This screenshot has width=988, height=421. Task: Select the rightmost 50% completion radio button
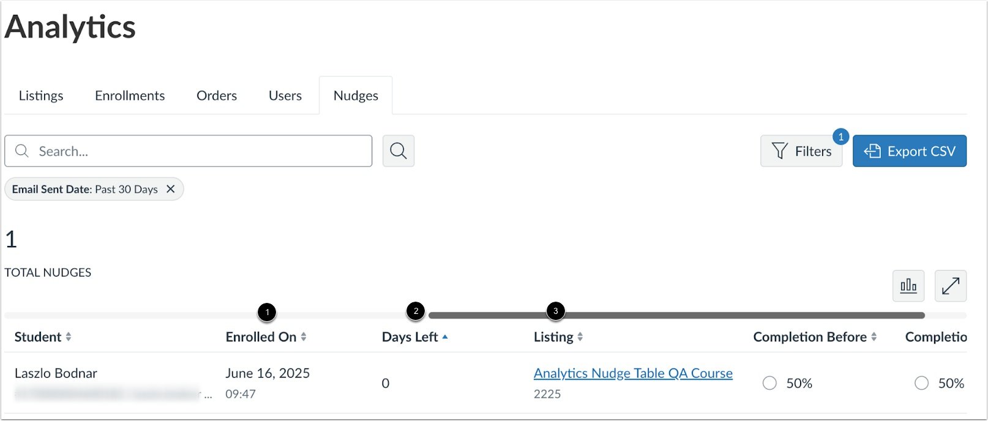point(922,383)
